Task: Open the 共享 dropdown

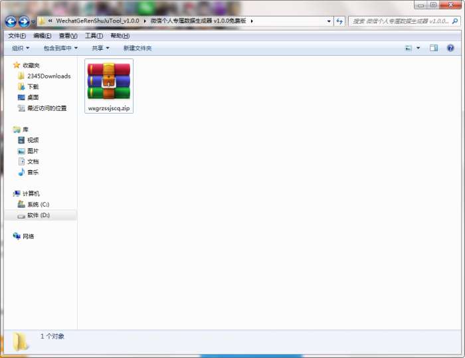Action: [100, 48]
